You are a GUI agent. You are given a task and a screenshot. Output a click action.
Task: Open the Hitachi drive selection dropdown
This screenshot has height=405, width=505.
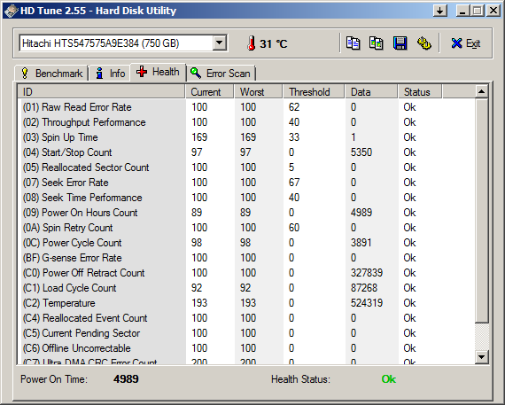click(x=220, y=43)
